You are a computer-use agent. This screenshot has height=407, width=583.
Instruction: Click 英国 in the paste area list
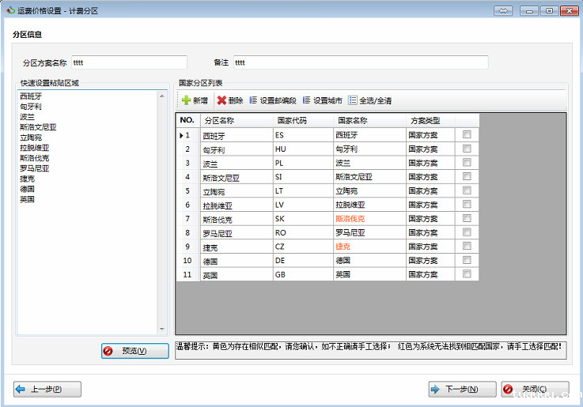coord(27,199)
